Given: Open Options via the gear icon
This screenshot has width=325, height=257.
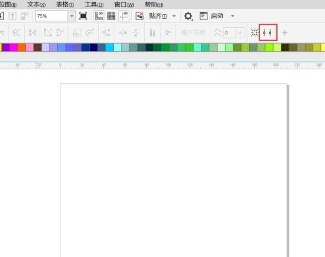Looking at the screenshot, I should tap(188, 16).
